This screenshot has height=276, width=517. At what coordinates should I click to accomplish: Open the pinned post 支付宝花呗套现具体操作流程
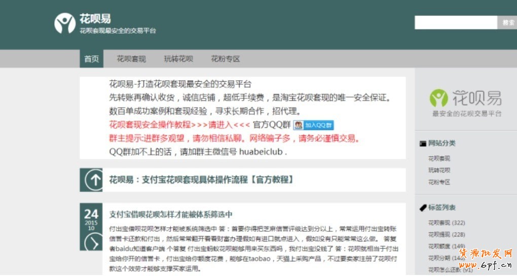point(201,180)
